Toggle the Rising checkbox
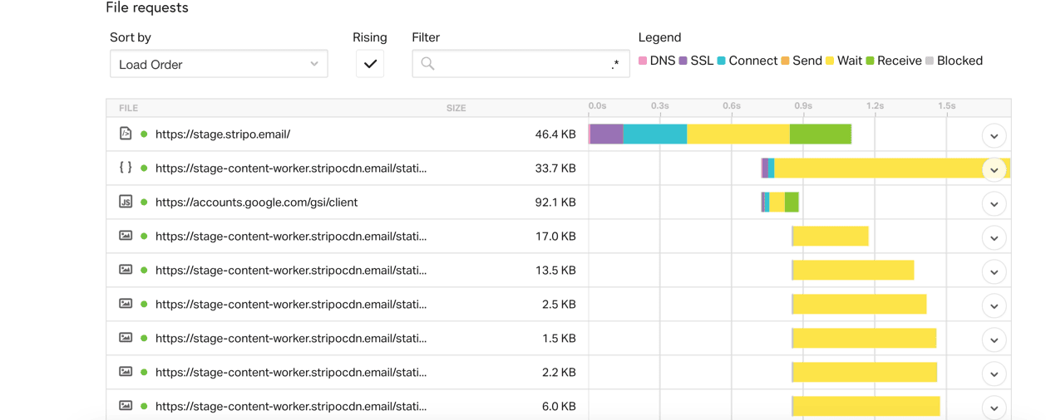1046x420 pixels. point(370,64)
